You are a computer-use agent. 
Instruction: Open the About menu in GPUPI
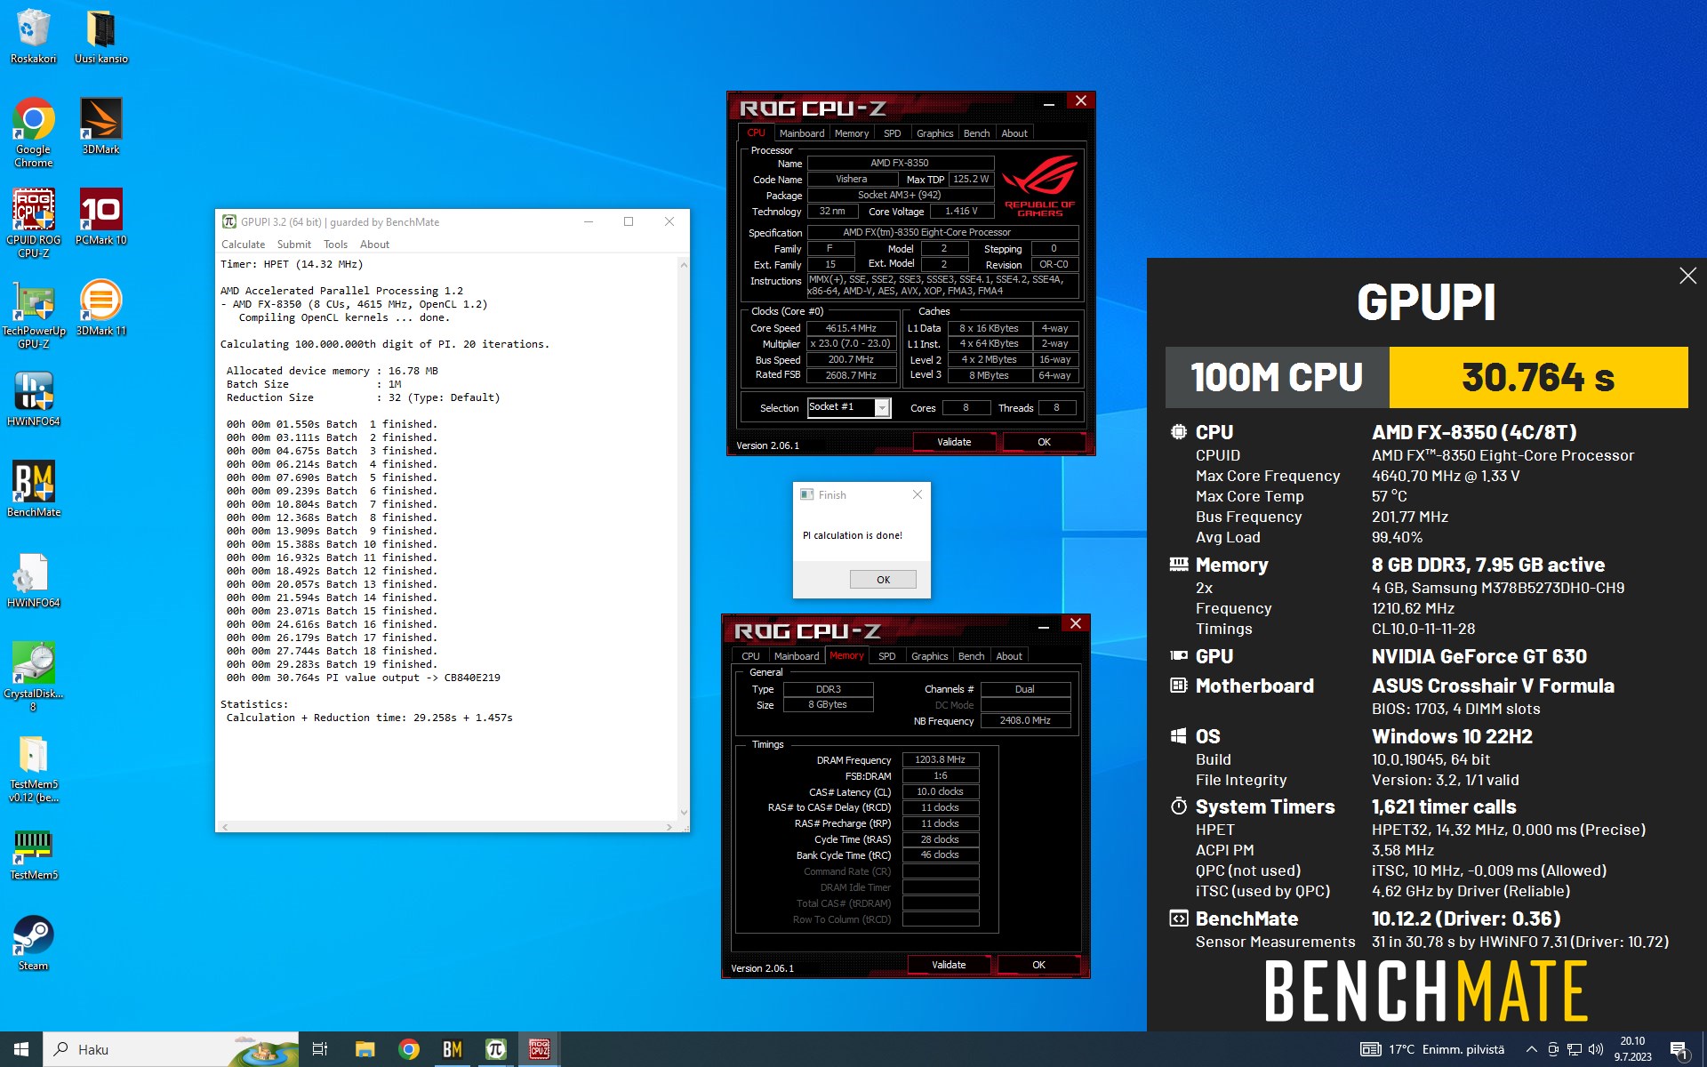point(374,245)
